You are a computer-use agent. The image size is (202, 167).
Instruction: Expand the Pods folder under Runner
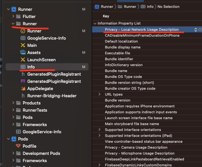point(13,117)
